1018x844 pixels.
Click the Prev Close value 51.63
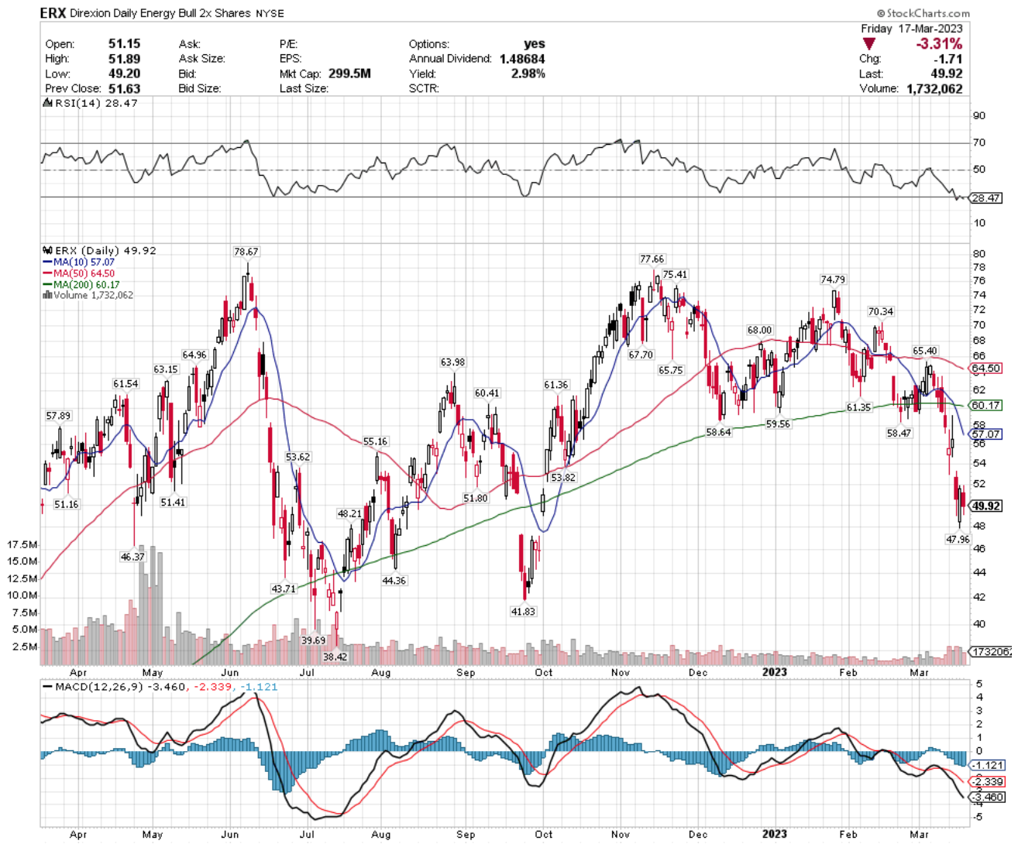(125, 88)
